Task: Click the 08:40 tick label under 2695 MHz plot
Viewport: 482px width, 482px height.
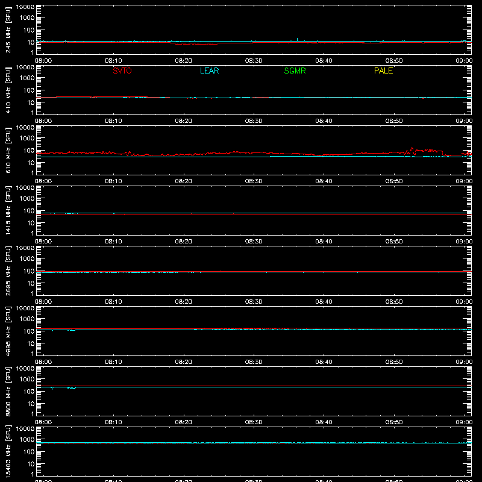Action: click(x=324, y=302)
